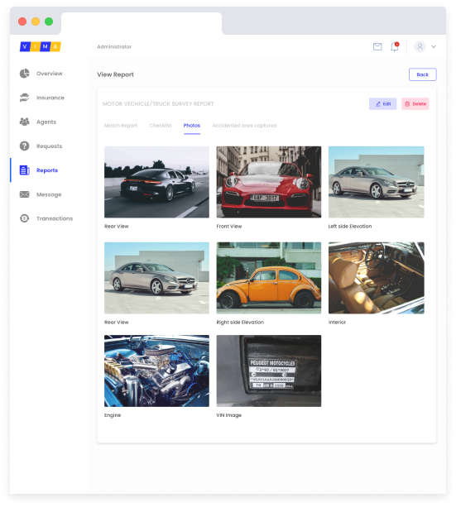Click 'MOTOR VECHICLE/TRUCK SURVEY REPORT' title
This screenshot has height=507, width=456.
coord(158,103)
